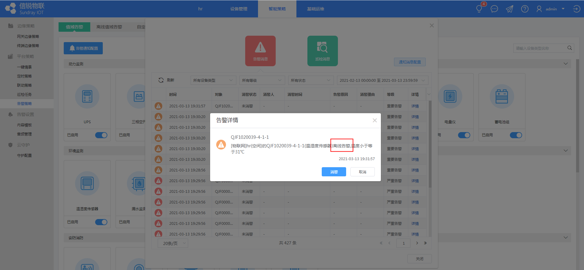Click the 蓄电池组 battery device icon
Screen dimensions: 584x270
(x=502, y=96)
